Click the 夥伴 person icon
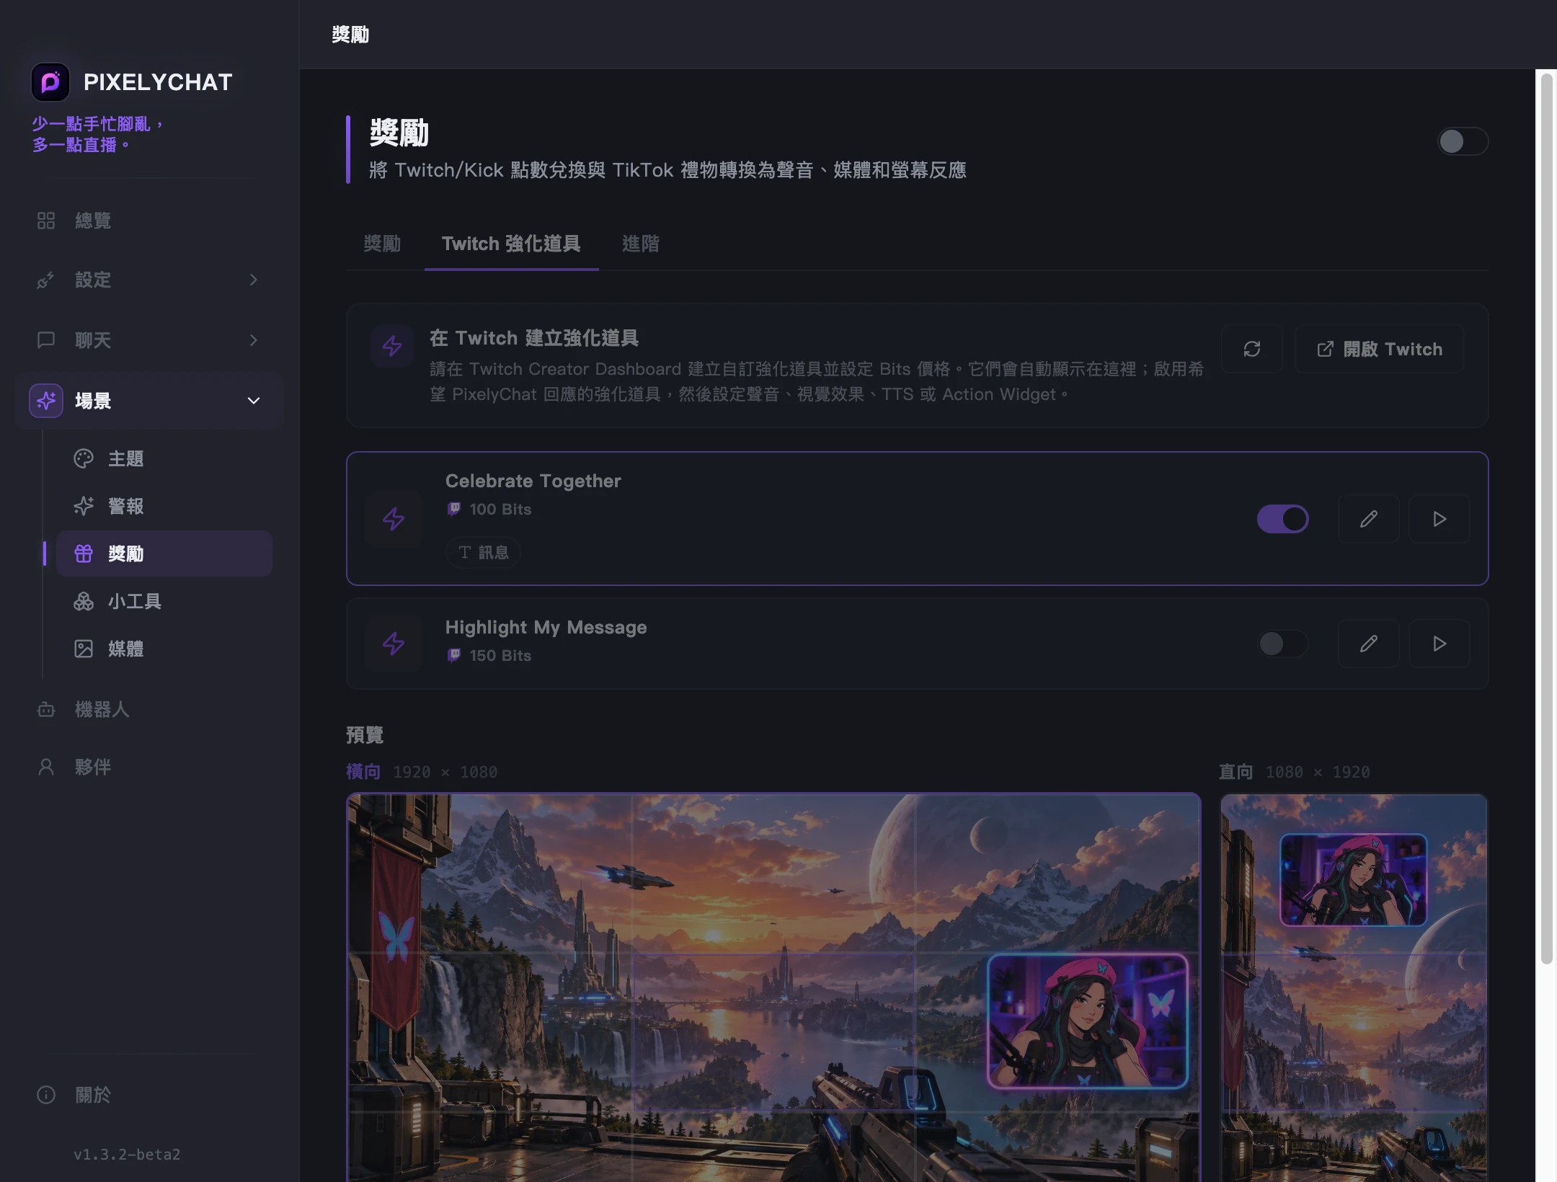Screen dimensions: 1557x1182 (x=46, y=767)
